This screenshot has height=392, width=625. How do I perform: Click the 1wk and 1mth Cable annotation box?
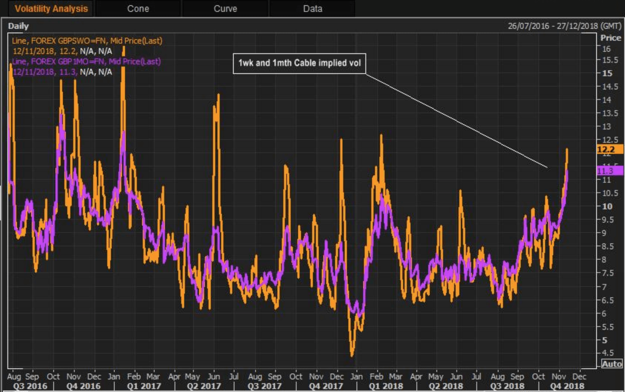tap(299, 63)
